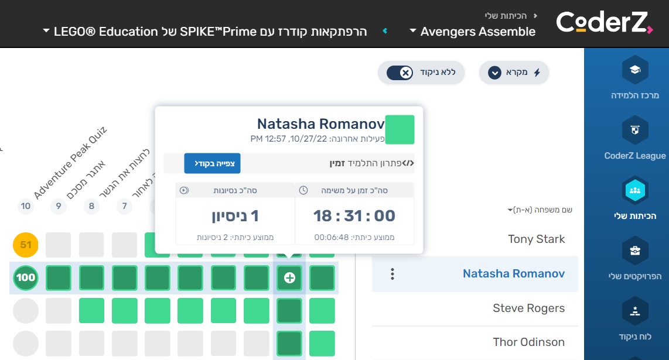Click the plus icon in Natasha's row
The image size is (669, 360).
click(289, 278)
